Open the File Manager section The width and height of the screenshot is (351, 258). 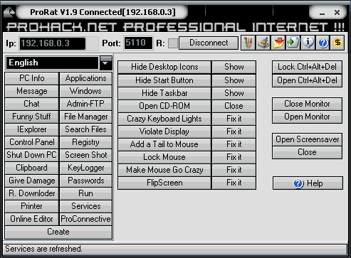click(85, 117)
